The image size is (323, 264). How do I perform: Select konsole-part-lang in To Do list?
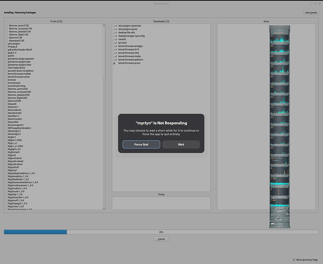[x=16, y=86]
